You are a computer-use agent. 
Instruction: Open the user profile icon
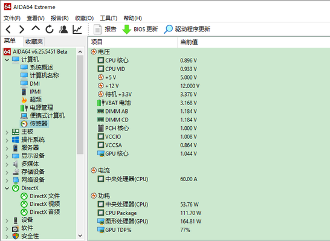tap(63, 30)
